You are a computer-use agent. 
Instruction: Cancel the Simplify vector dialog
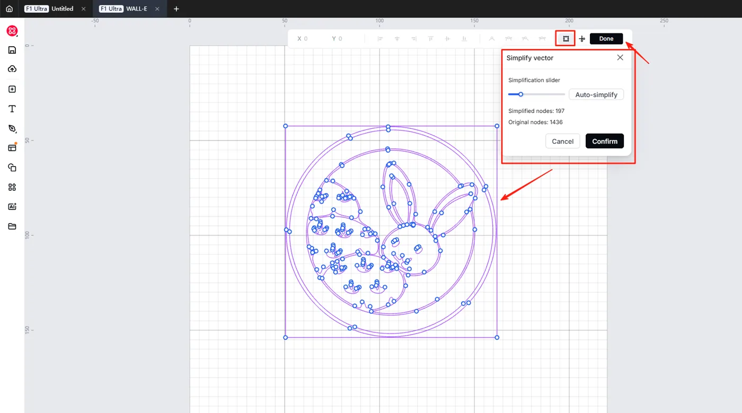point(562,141)
